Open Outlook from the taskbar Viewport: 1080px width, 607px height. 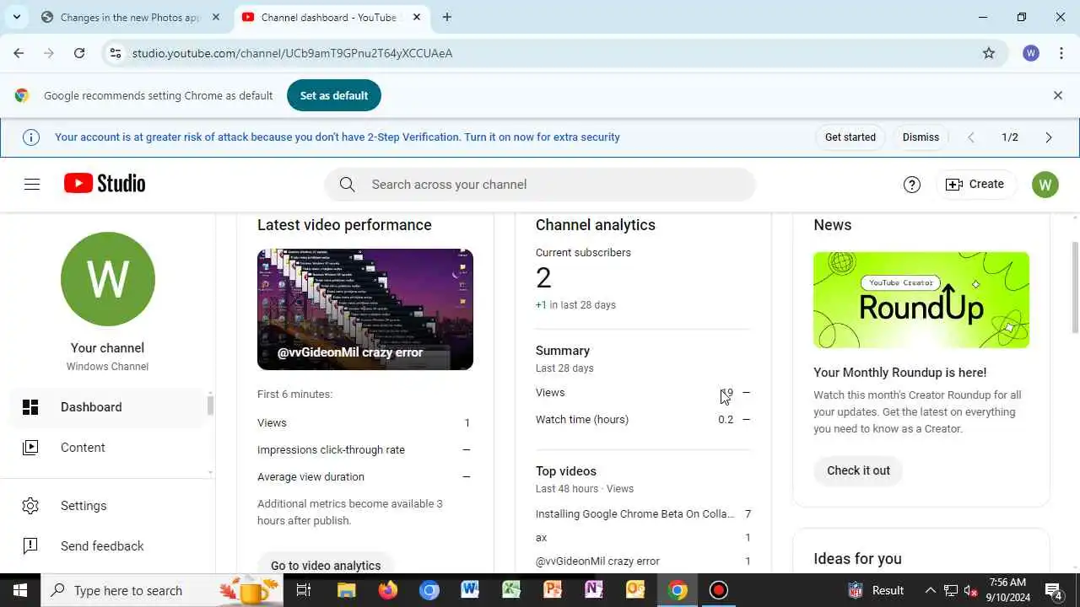[635, 590]
